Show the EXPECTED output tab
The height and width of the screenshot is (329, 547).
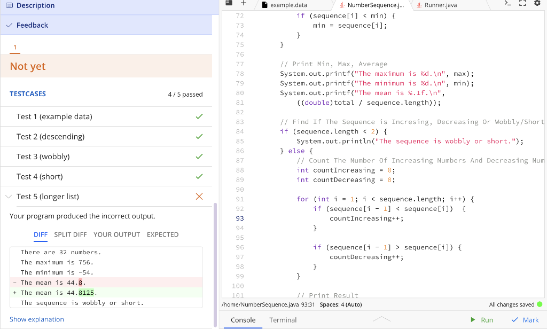click(x=162, y=234)
